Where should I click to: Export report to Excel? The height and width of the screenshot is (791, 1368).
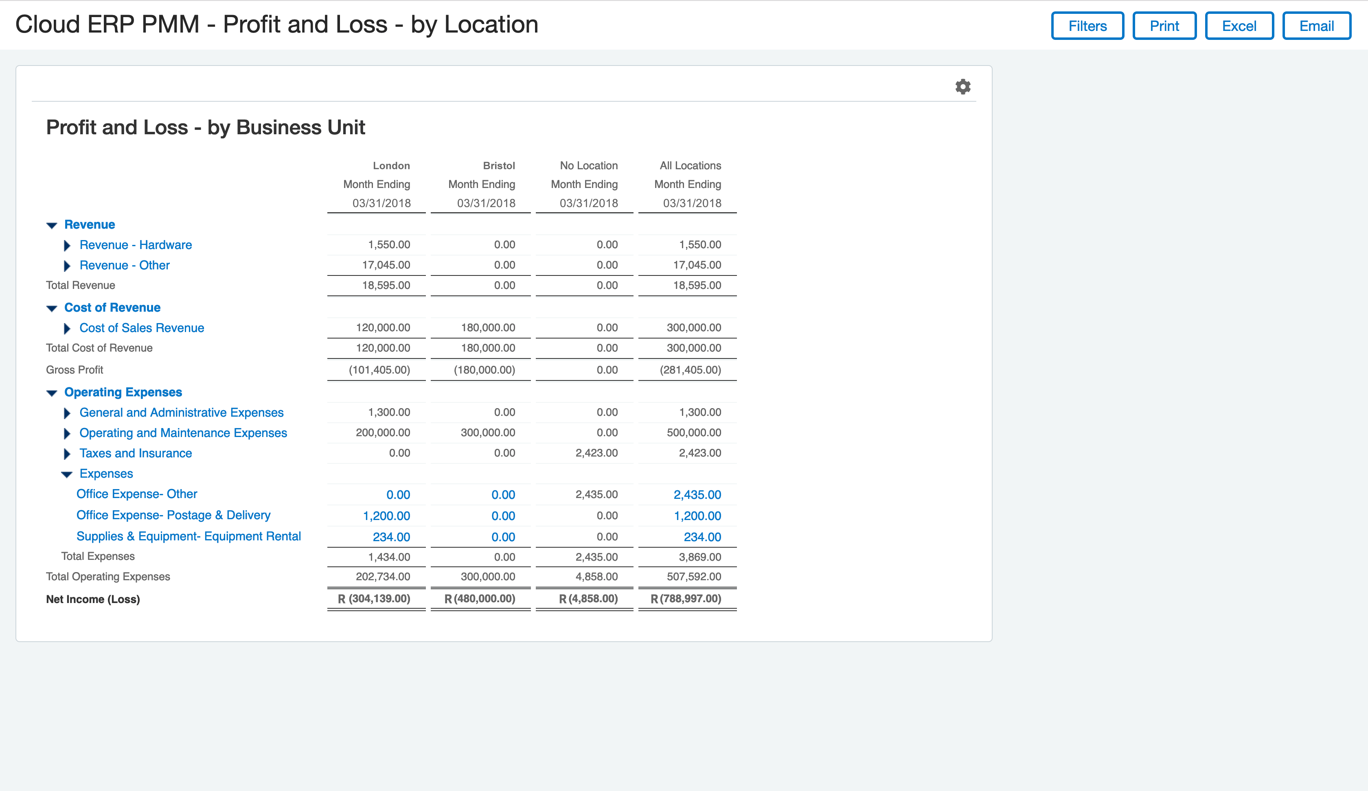(1239, 26)
